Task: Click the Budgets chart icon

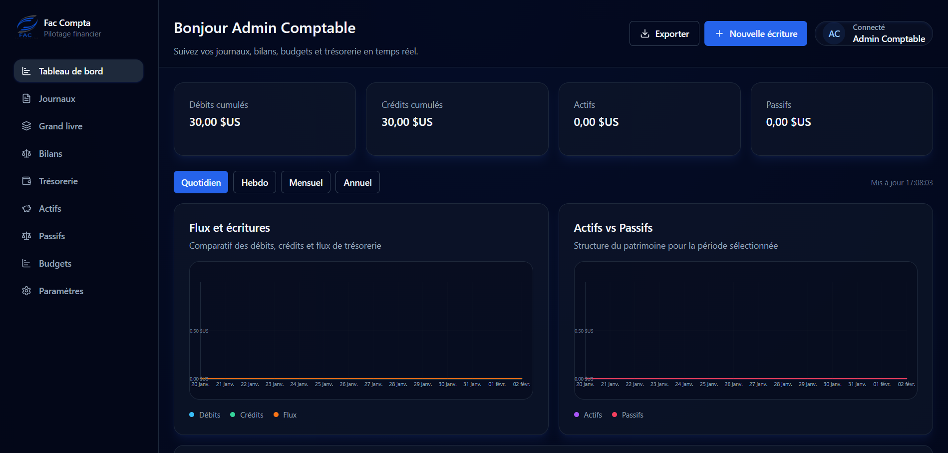Action: (26, 263)
